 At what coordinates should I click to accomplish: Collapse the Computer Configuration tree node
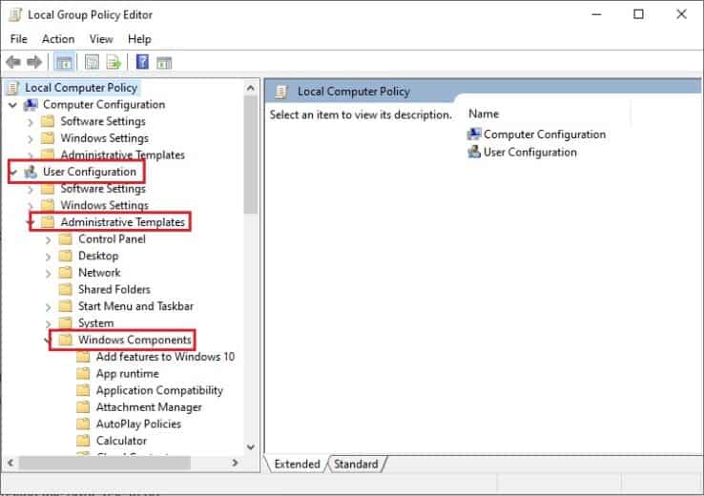point(12,105)
